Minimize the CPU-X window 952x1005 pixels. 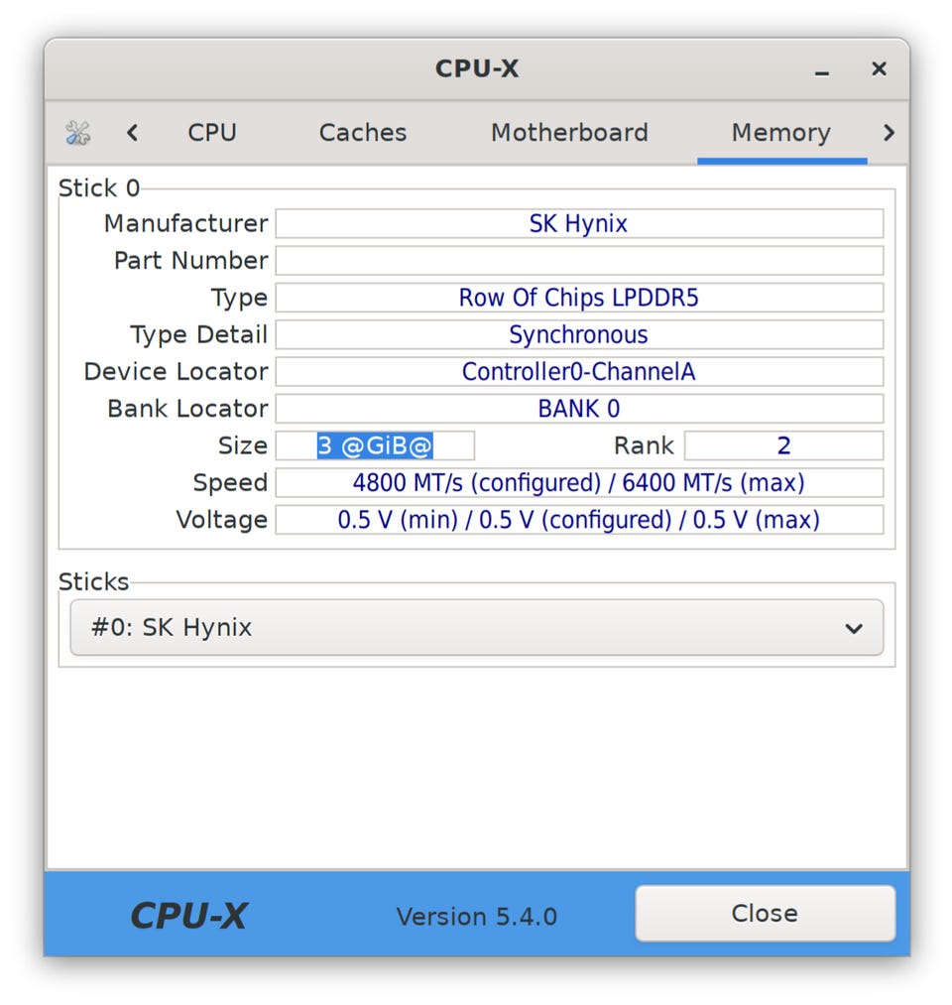point(821,69)
